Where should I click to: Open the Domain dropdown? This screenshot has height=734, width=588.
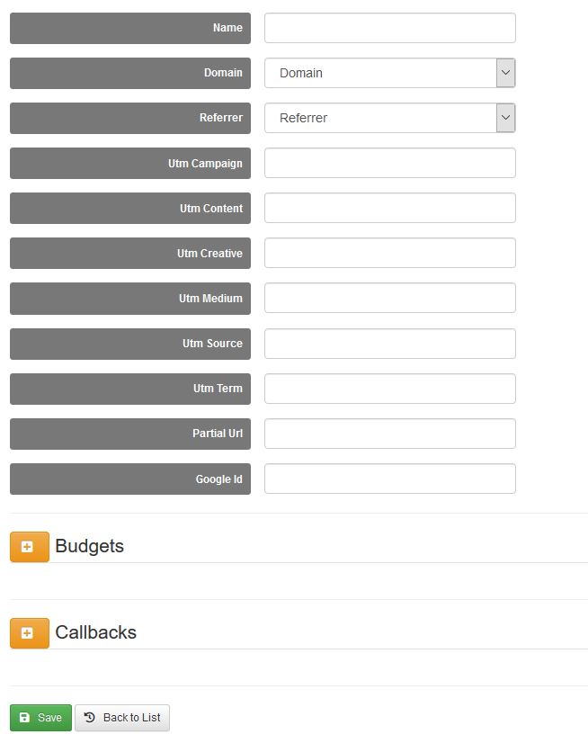coord(389,73)
